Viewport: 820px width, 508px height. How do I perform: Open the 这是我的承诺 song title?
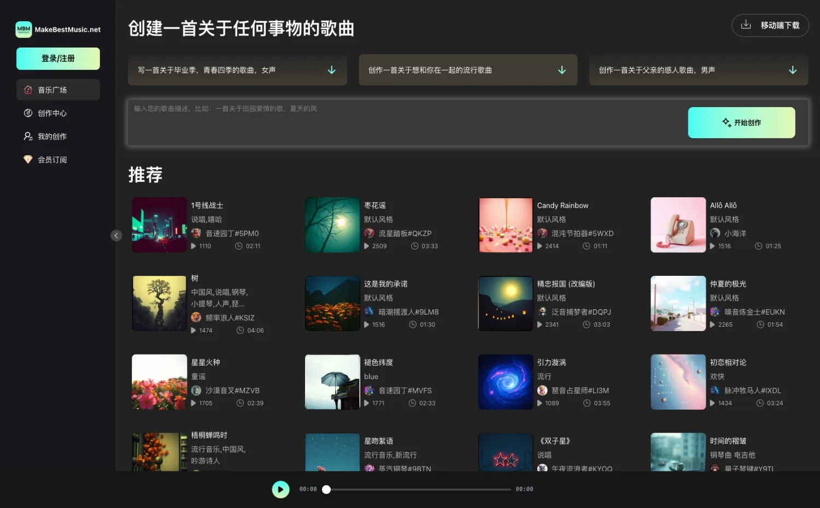[x=386, y=284]
